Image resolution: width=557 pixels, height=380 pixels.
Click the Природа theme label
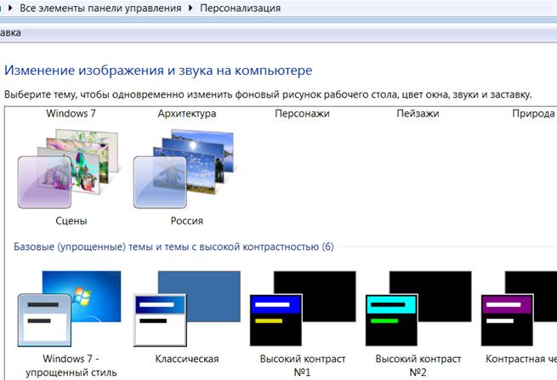(533, 113)
